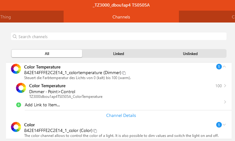Click the Color Temperature link count badge
Screen dimensions: 235x141
[219, 67]
